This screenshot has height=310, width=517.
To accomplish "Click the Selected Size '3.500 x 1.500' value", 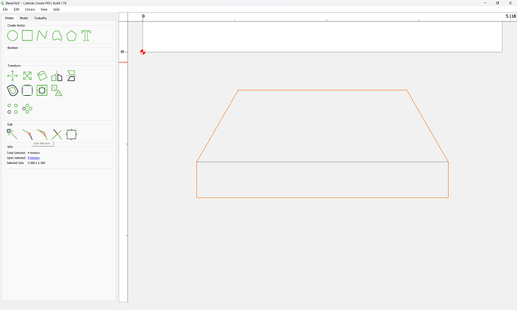I will (37, 162).
